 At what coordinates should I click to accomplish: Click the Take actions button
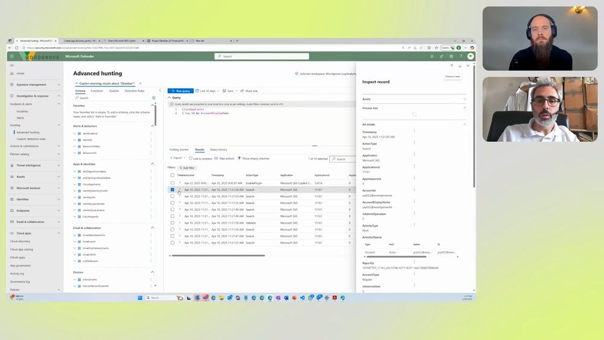pyautogui.click(x=225, y=158)
